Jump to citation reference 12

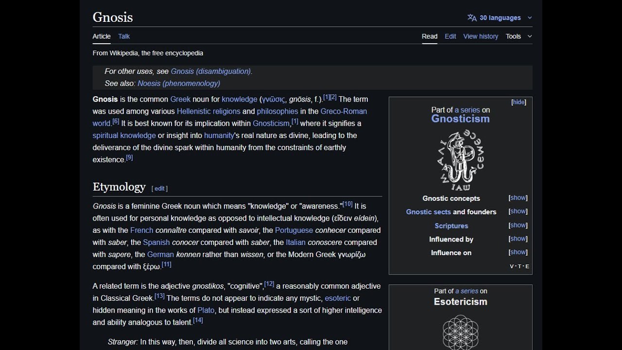[x=269, y=284]
